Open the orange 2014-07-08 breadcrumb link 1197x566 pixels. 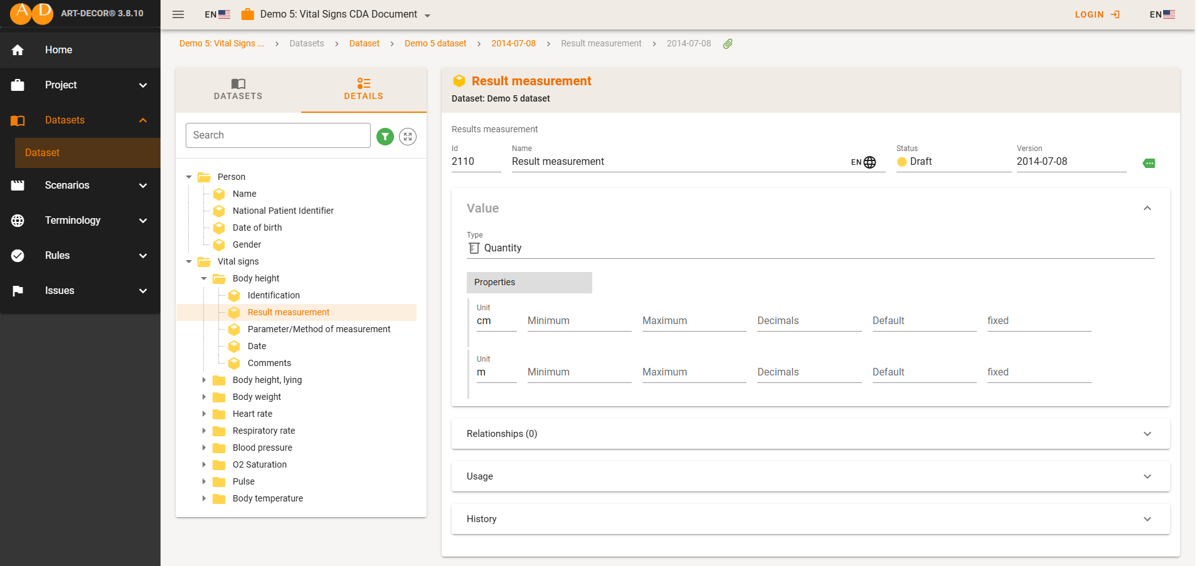click(x=513, y=43)
